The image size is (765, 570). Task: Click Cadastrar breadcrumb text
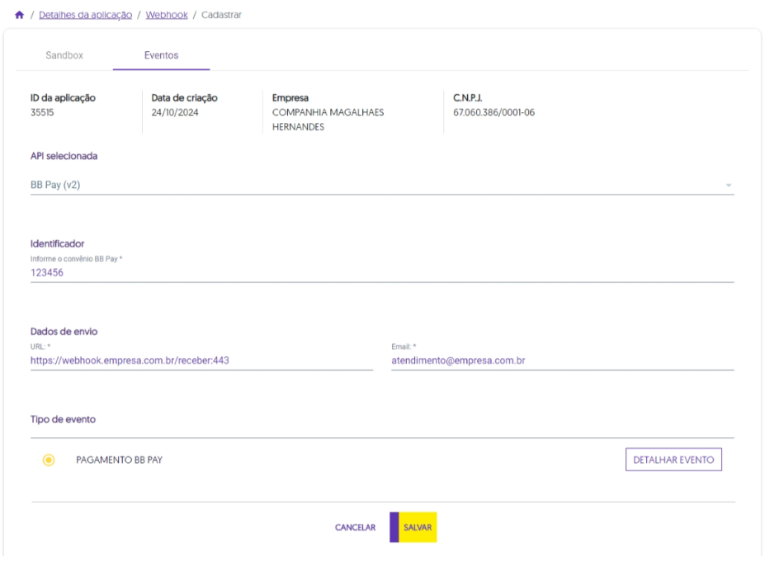[x=221, y=15]
